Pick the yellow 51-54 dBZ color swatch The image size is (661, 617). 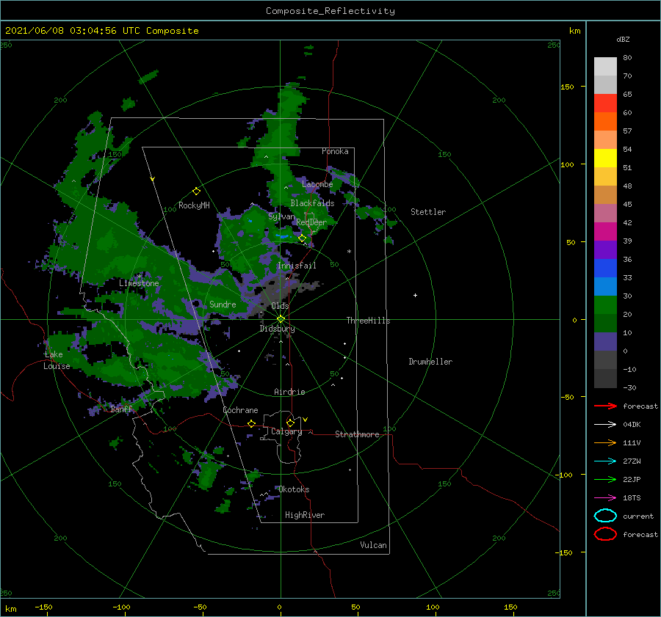[605, 158]
